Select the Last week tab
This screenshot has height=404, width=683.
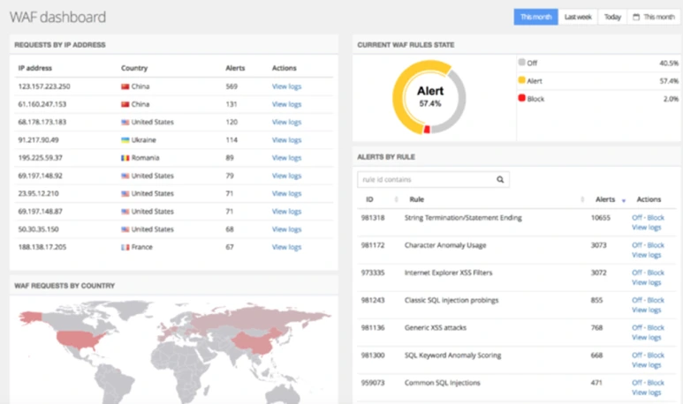pos(578,17)
